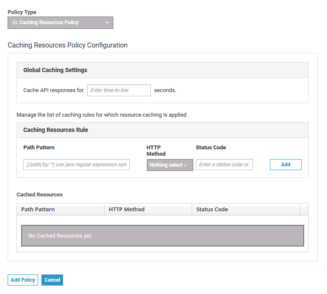327x294 pixels.
Task: Click the Path Pattern table column header
Action: [38, 209]
